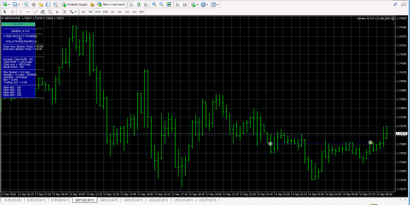Image resolution: width=410 pixels, height=205 pixels.
Task: Show the Data Window crosshair-circle icon
Action: 34,5
